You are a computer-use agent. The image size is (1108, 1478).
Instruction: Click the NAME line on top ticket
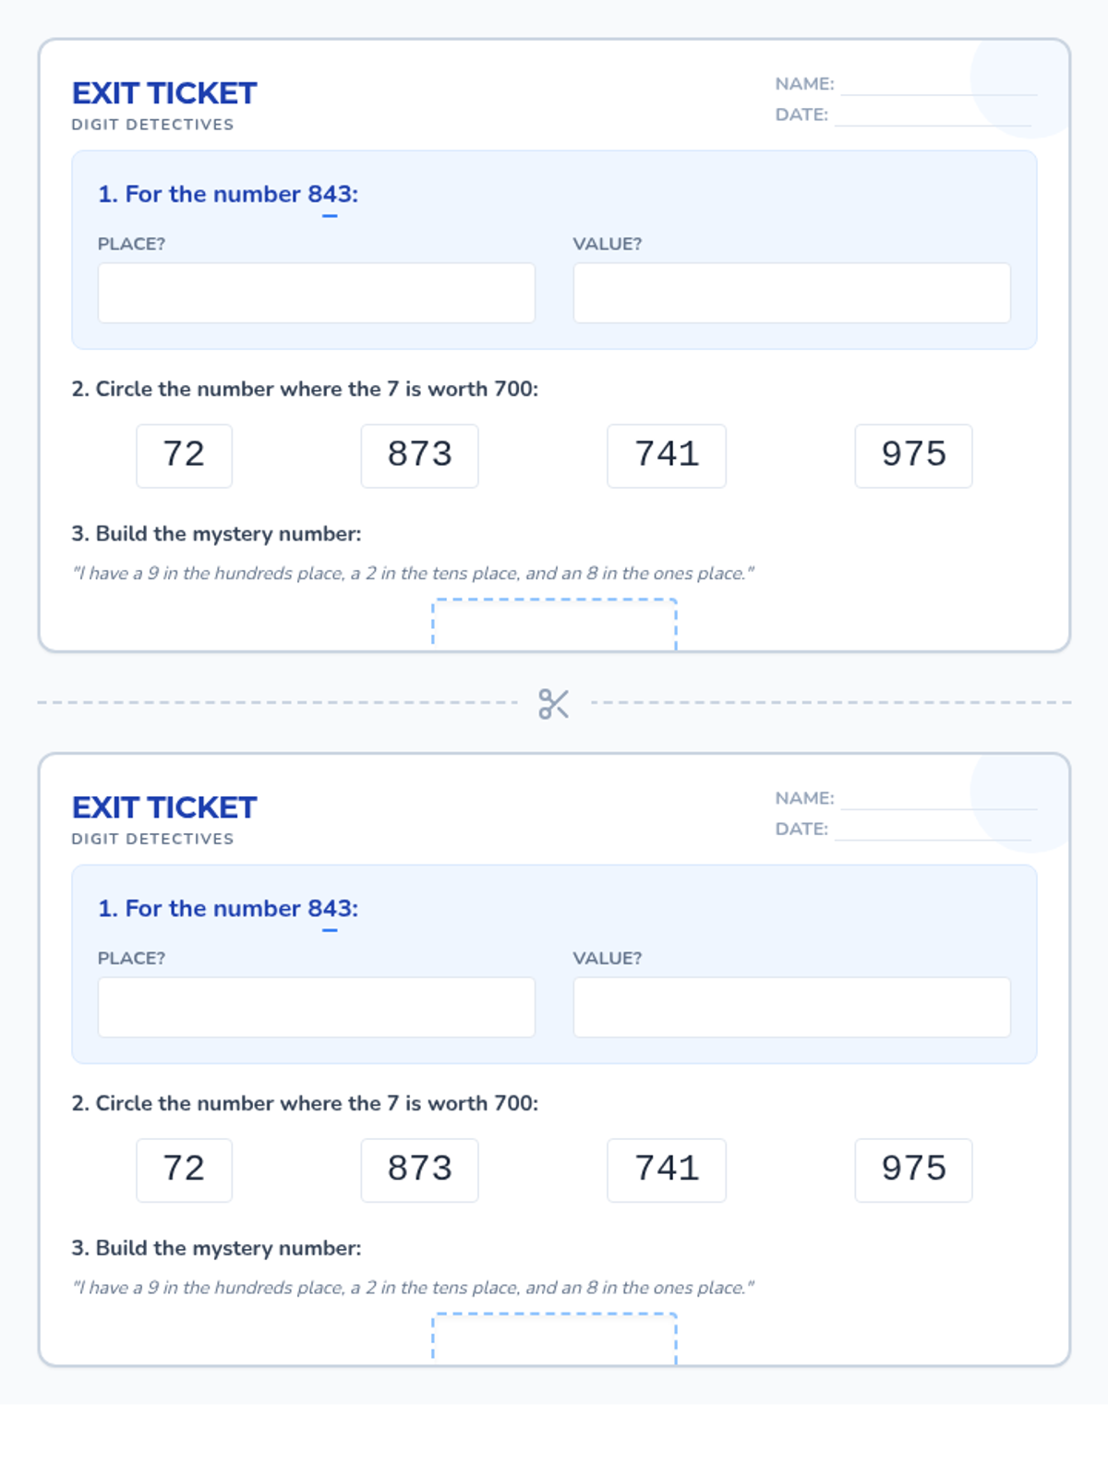click(x=937, y=85)
